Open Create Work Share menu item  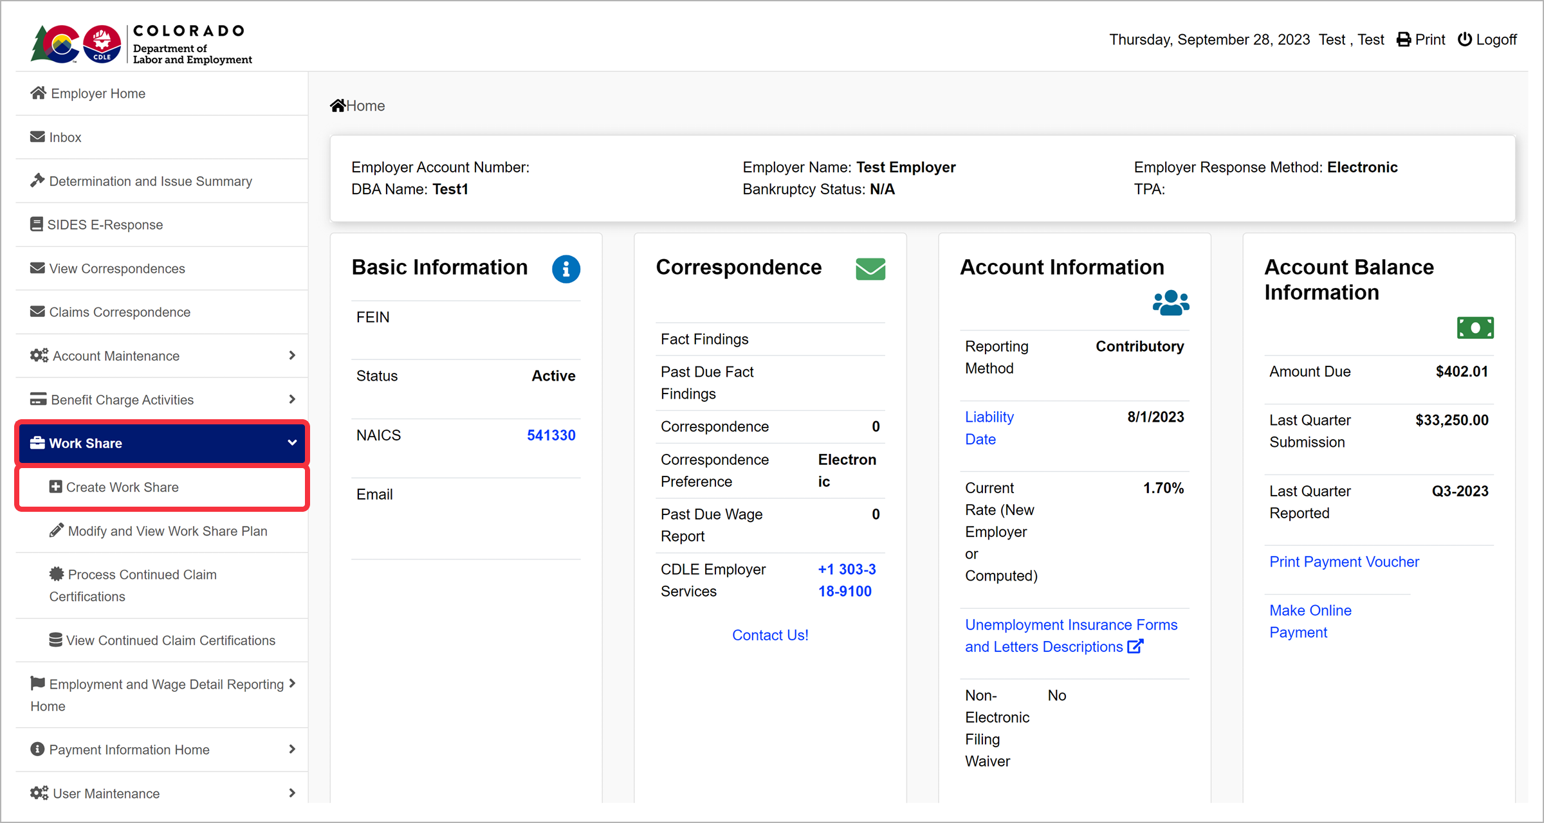click(122, 487)
